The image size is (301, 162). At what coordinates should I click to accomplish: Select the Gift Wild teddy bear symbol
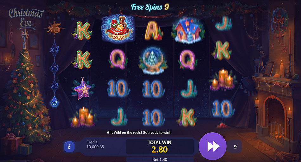[x=118, y=29]
